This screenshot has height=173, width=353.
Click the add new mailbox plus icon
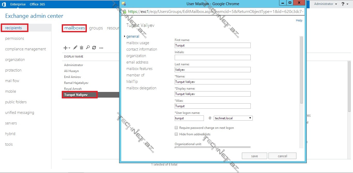66,48
